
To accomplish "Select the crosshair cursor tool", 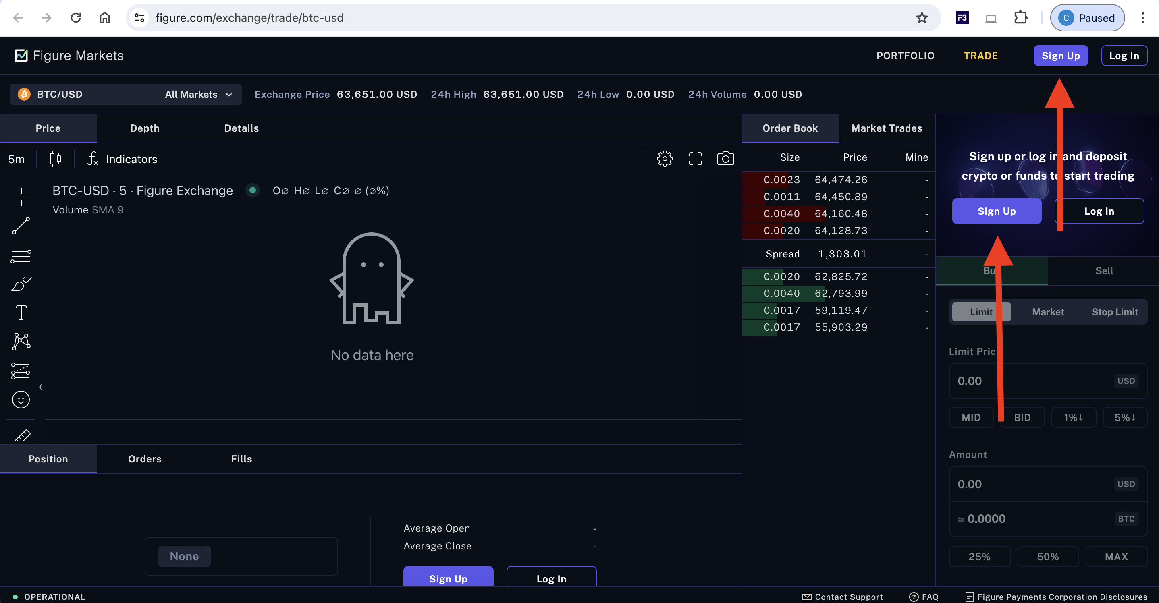I will pyautogui.click(x=21, y=197).
